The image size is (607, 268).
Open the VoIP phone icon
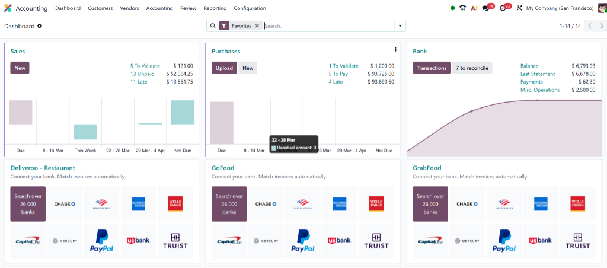point(462,8)
